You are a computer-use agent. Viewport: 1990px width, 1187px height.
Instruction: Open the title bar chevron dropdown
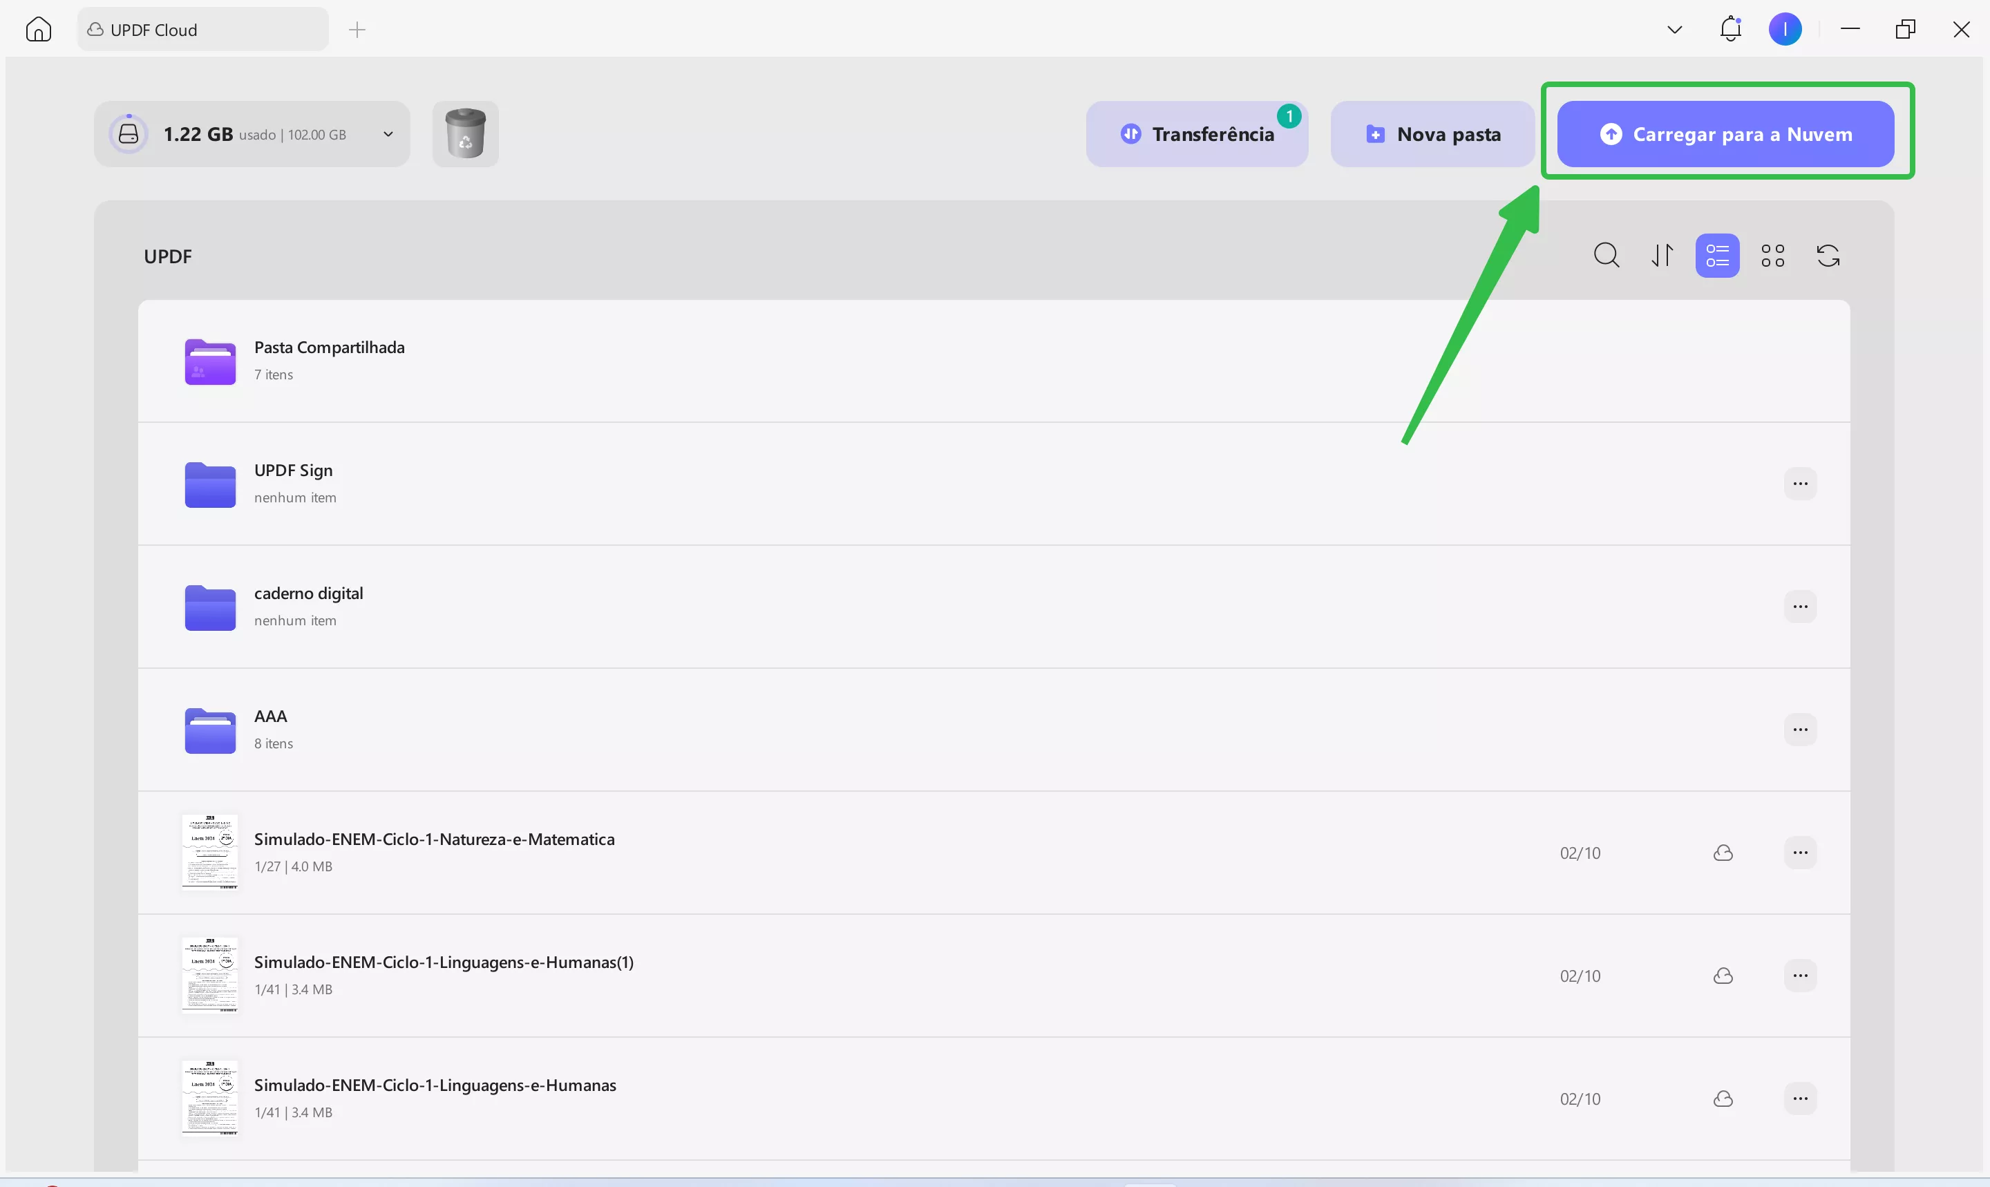tap(1674, 30)
